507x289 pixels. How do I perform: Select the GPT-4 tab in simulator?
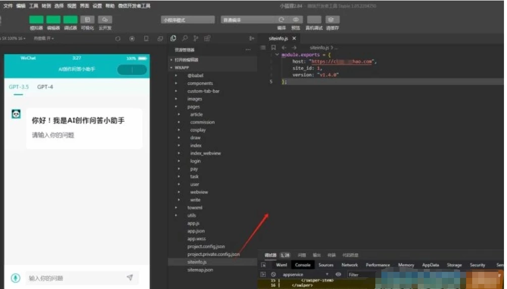click(45, 87)
